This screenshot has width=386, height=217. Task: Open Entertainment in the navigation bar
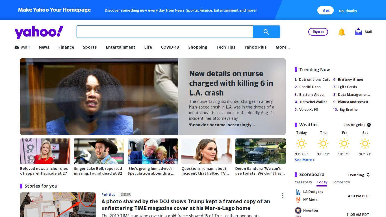coord(120,47)
